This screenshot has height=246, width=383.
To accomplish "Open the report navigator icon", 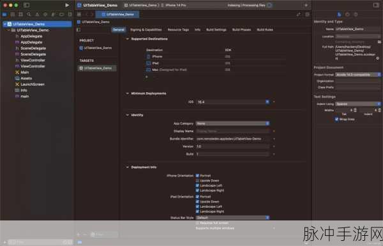I will pos(70,15).
